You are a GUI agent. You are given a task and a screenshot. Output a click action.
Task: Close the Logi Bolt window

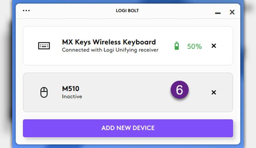tap(232, 12)
